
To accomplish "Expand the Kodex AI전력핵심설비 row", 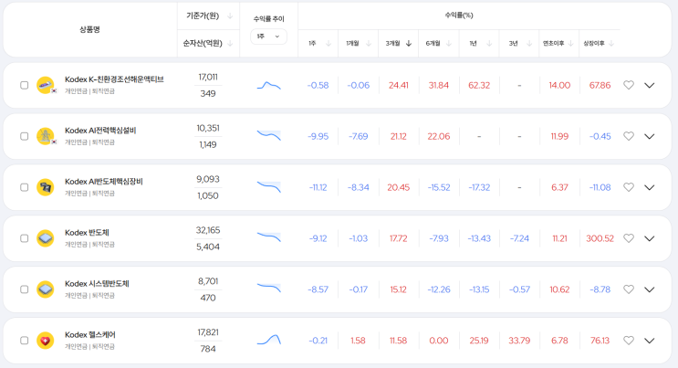I will click(649, 136).
